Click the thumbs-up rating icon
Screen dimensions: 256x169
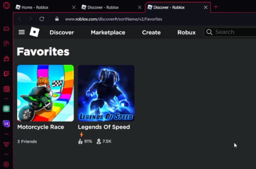(80, 141)
